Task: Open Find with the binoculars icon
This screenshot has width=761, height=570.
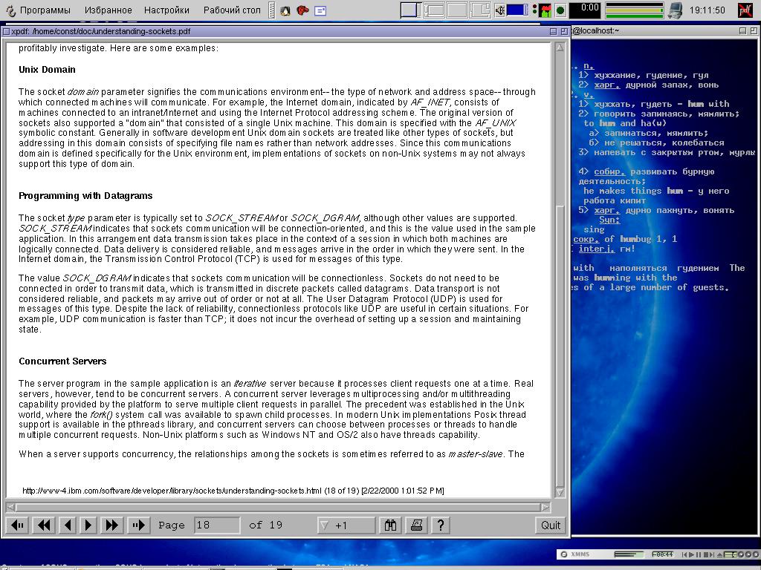Action: coord(390,525)
